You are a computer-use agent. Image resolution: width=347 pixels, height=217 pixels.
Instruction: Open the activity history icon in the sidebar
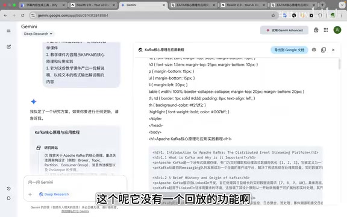click(x=8, y=189)
